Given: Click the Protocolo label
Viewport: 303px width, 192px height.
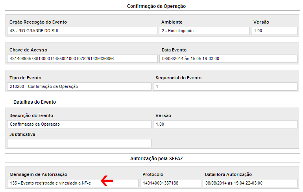Looking at the screenshot, I should (x=153, y=174).
